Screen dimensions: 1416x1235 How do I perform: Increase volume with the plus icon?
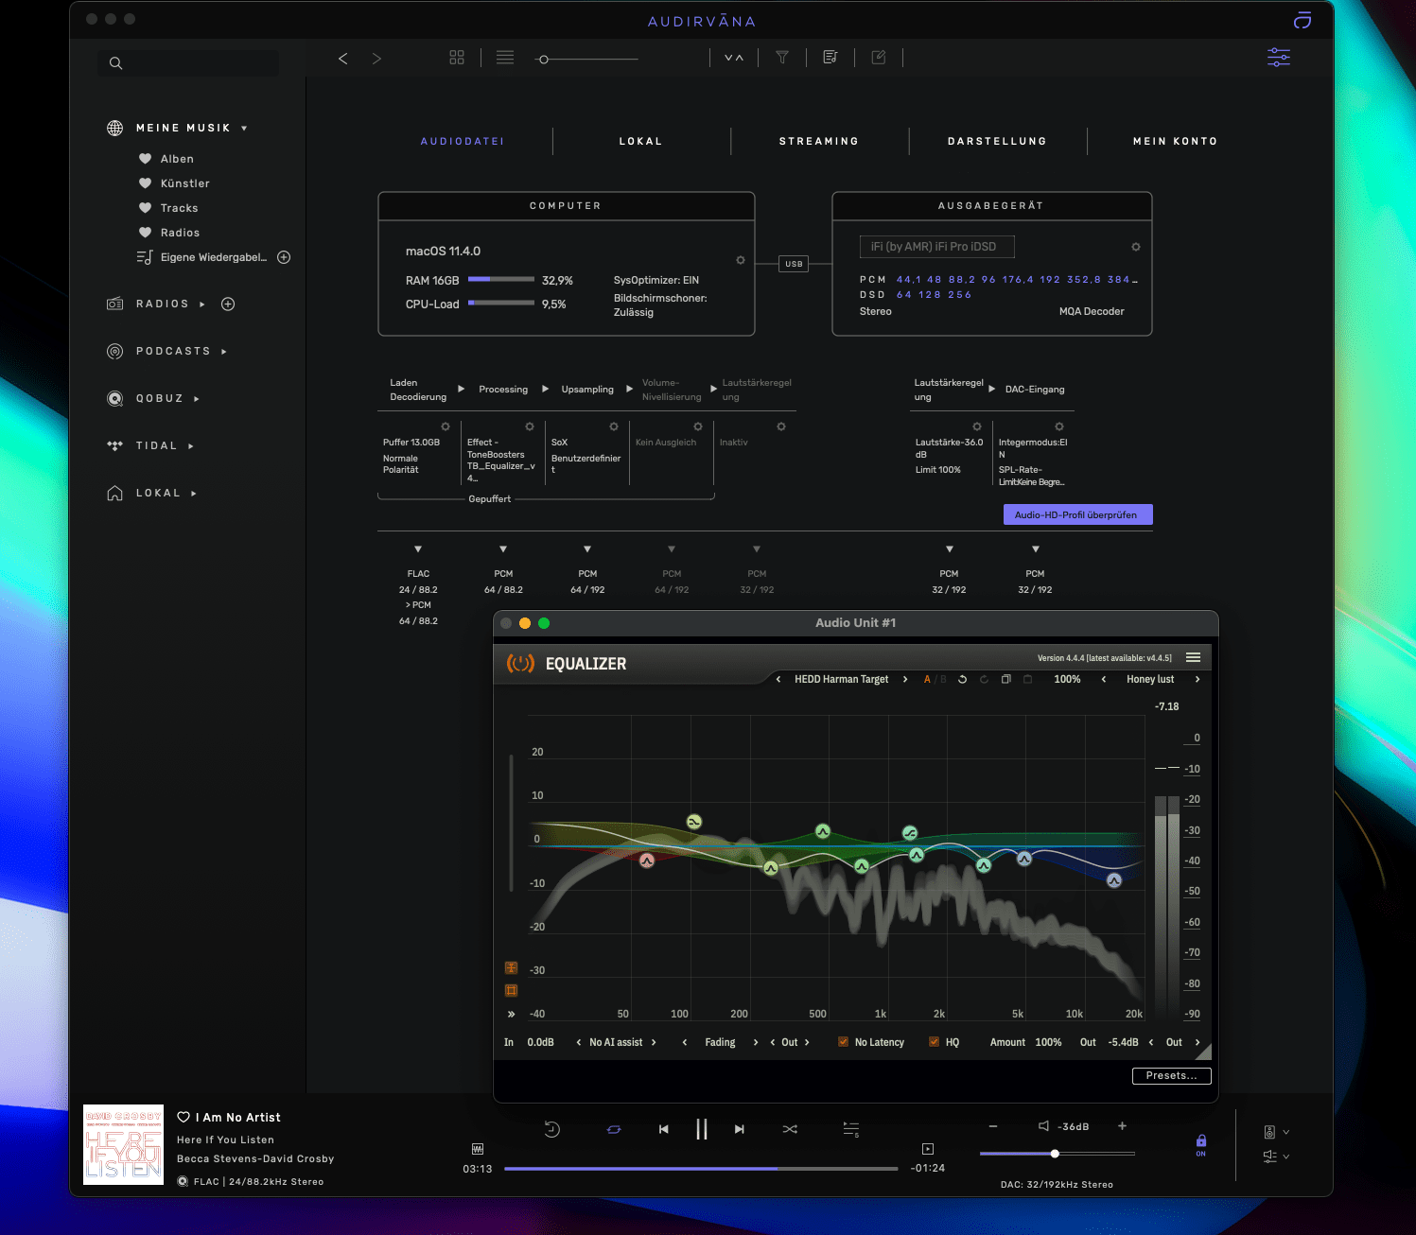click(x=1122, y=1125)
